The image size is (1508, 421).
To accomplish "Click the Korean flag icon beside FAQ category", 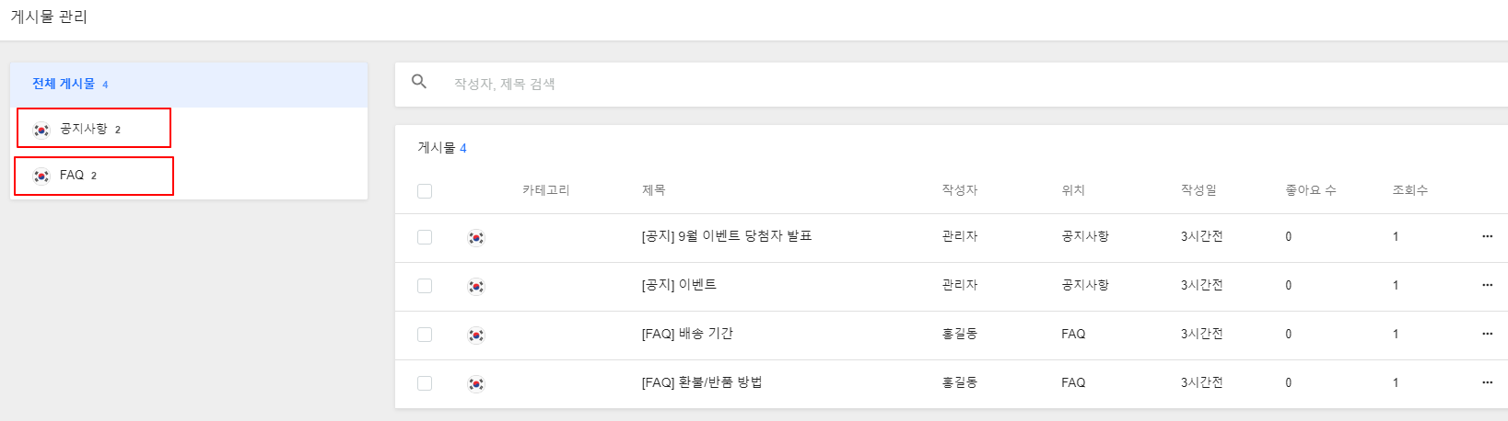I will point(41,176).
